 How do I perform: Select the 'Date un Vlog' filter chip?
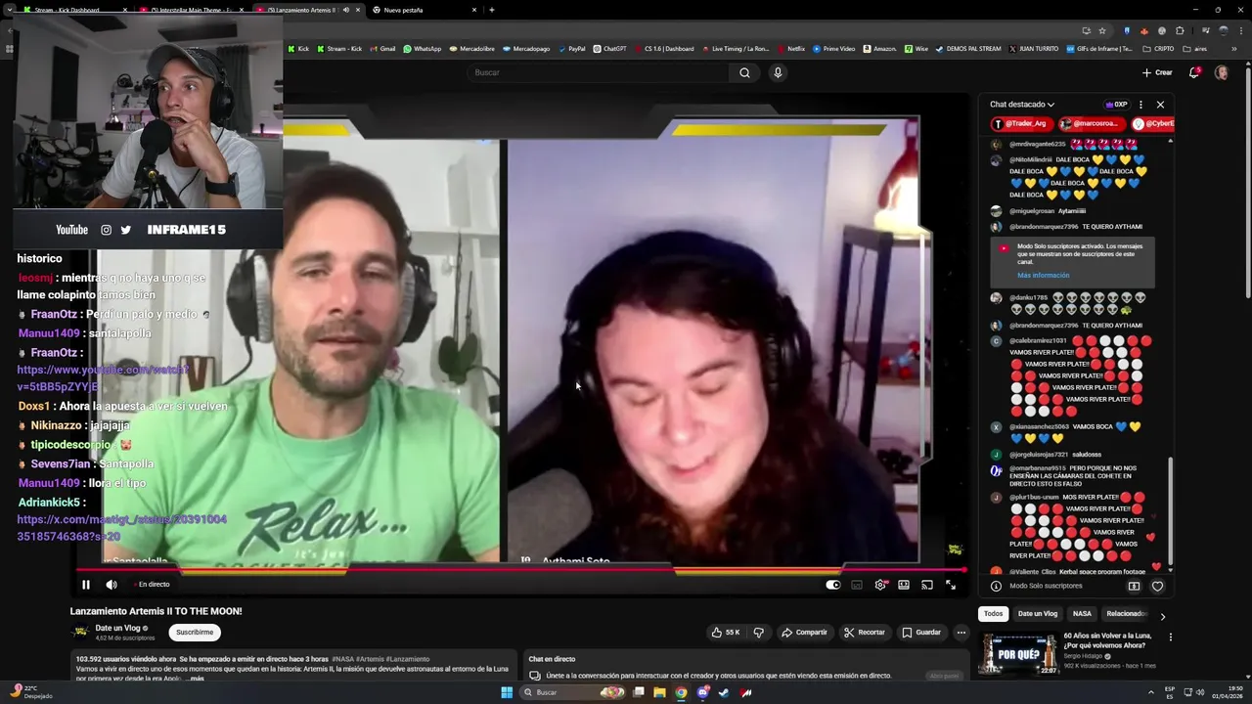1037,614
